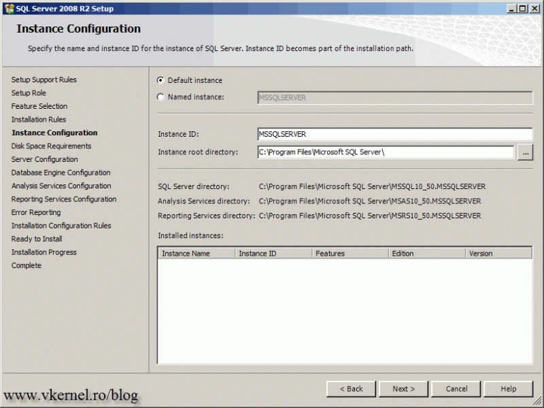Open the instance root directory browse dialog
This screenshot has width=544, height=408.
point(525,152)
